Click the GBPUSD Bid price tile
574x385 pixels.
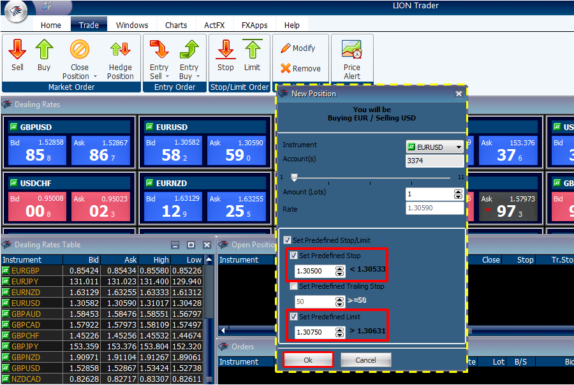[38, 151]
